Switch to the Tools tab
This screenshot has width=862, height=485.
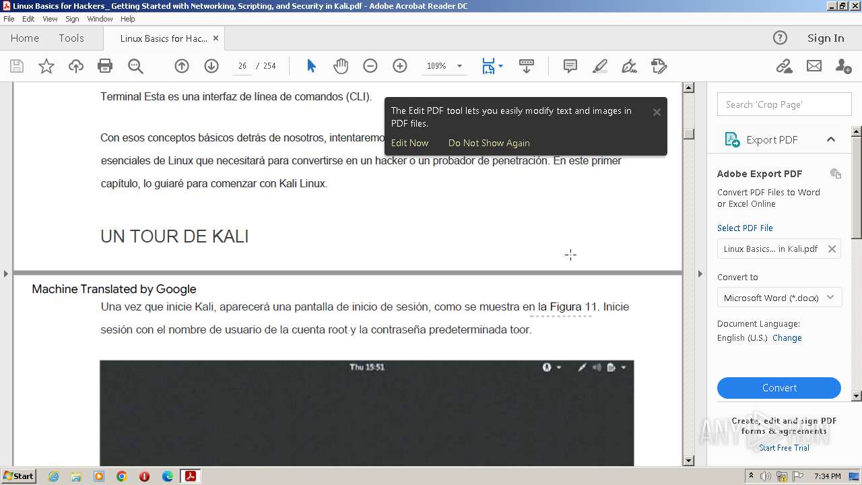tap(71, 38)
